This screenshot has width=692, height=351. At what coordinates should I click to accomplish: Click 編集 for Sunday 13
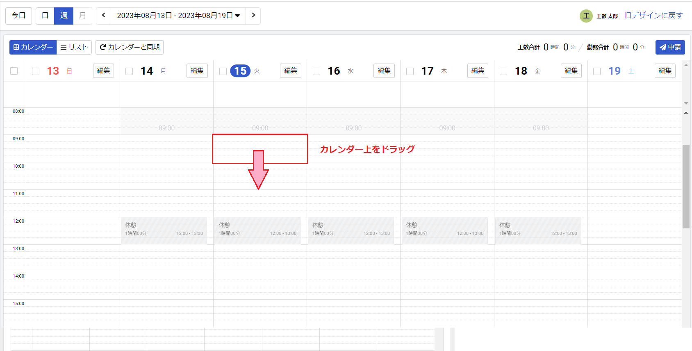tap(103, 71)
